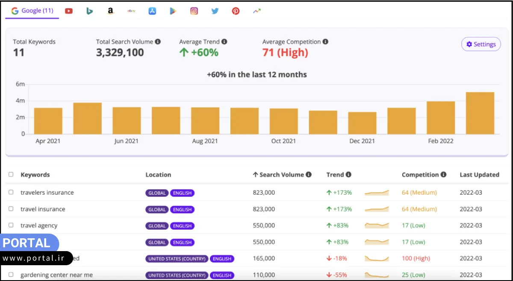
Task: Check the travelers insurance row checkbox
Action: tap(11, 192)
